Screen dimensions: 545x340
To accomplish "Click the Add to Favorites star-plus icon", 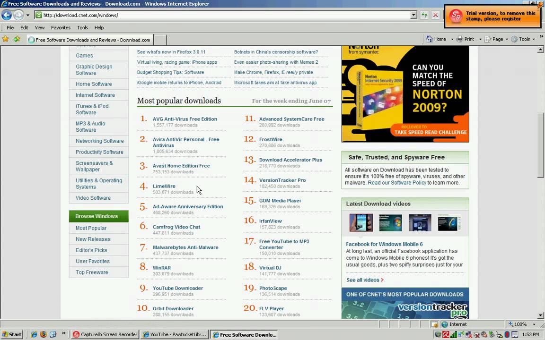I will pyautogui.click(x=17, y=39).
